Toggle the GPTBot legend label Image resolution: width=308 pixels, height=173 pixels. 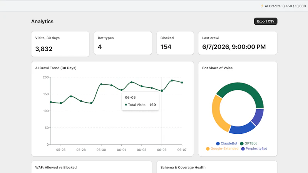point(251,143)
